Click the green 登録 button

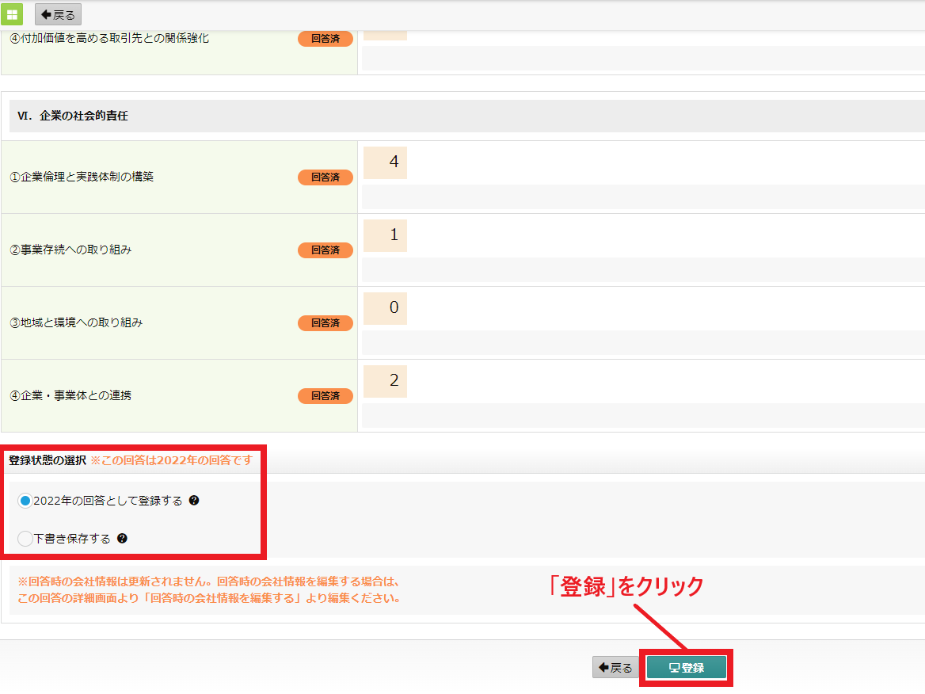pos(686,668)
